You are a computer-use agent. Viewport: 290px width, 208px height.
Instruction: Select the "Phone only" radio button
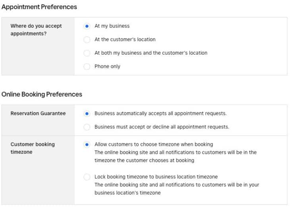pyautogui.click(x=87, y=67)
